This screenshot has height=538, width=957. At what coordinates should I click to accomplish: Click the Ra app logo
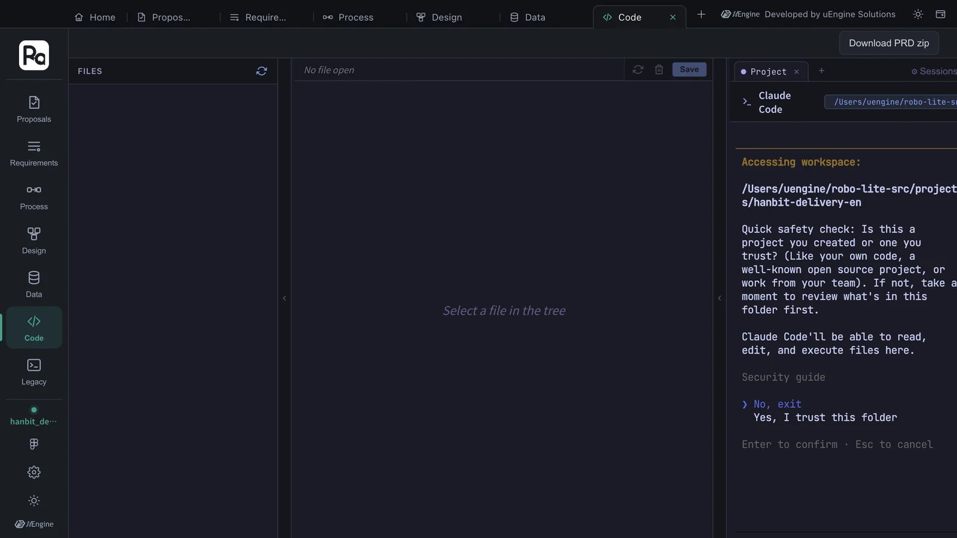(34, 56)
